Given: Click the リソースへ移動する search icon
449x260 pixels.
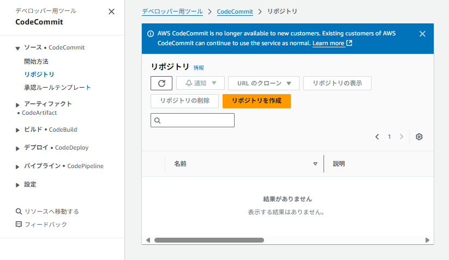Looking at the screenshot, I should (19, 211).
